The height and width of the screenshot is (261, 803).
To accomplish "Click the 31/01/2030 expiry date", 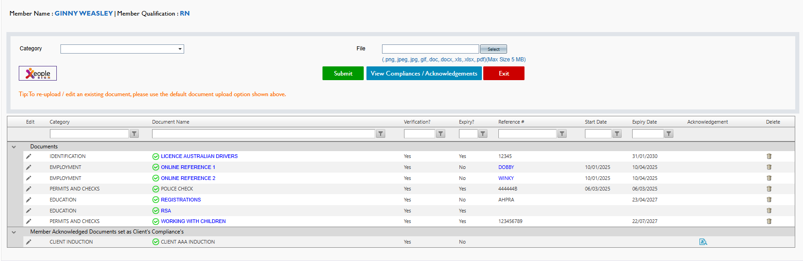I will pyautogui.click(x=645, y=156).
